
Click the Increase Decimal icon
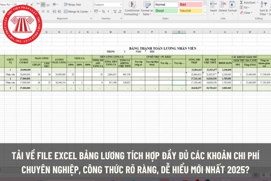(x=115, y=12)
